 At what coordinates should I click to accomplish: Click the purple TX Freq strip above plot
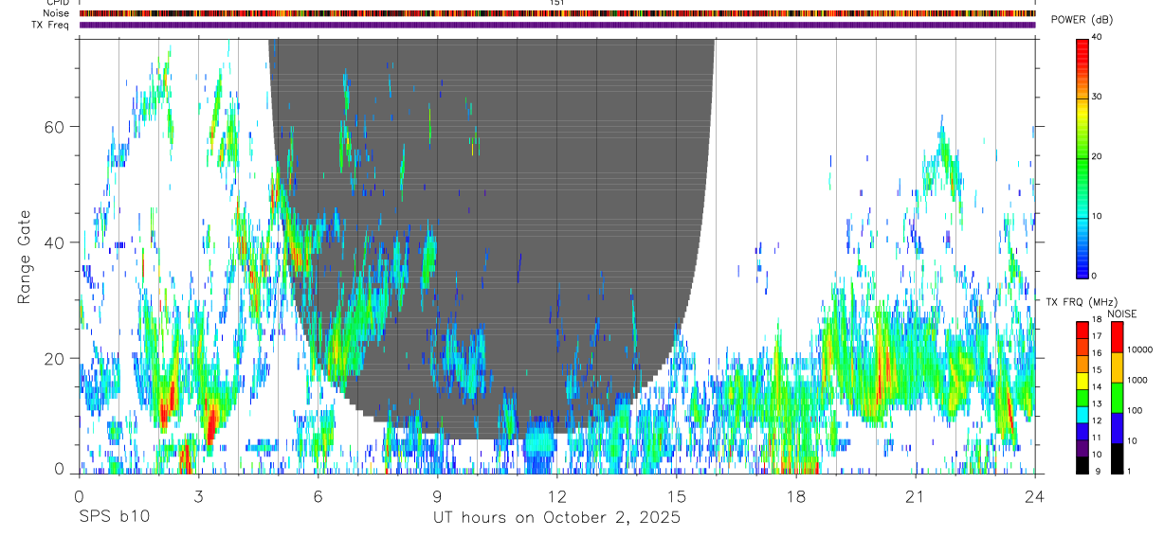[x=557, y=25]
